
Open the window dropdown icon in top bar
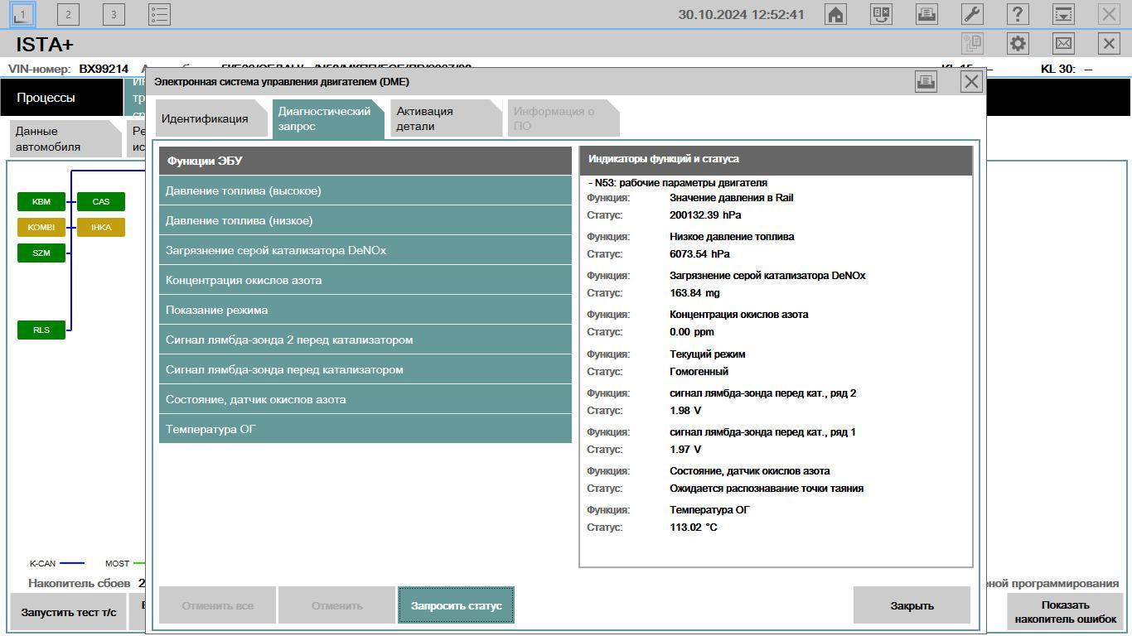coord(1062,14)
